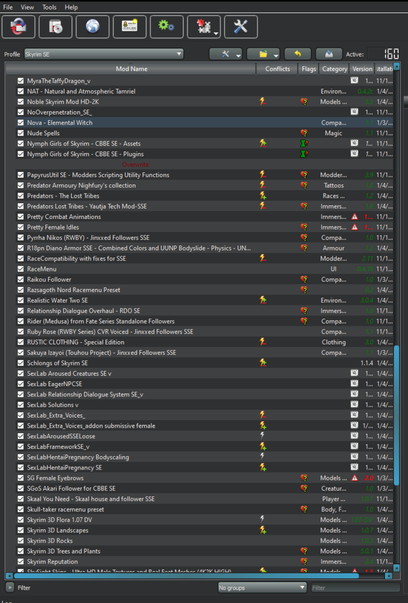Click heart flag icon on Nude Spells row
Image resolution: width=408 pixels, height=603 pixels.
304,133
